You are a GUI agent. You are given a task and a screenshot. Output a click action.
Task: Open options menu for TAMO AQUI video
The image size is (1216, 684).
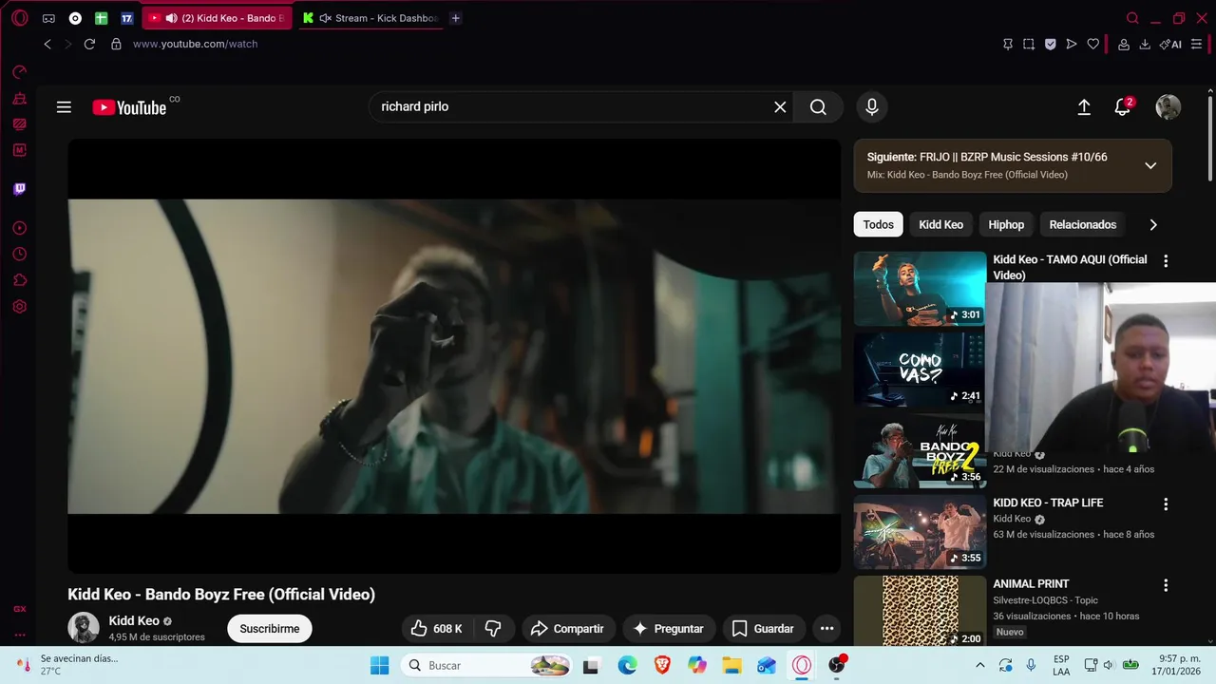point(1166,261)
